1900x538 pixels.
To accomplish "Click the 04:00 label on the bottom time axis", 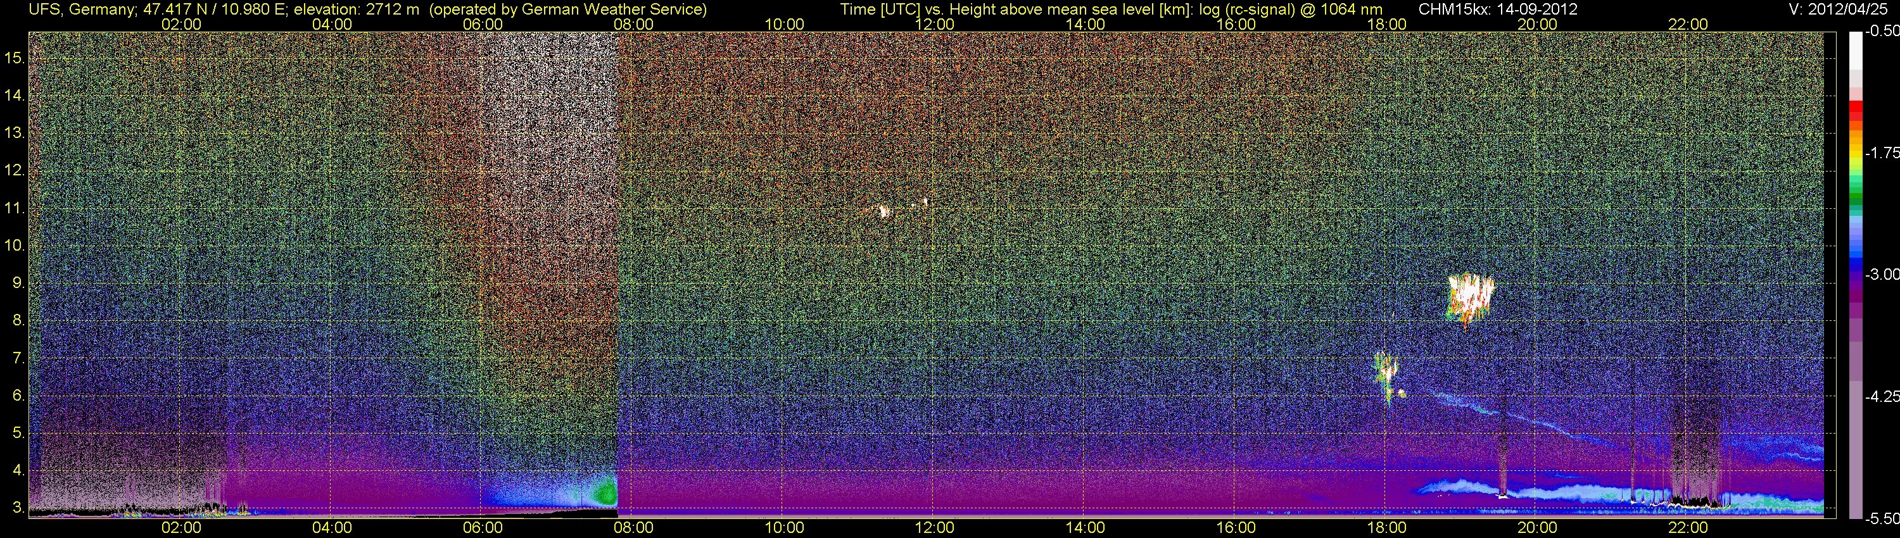I will tap(332, 528).
